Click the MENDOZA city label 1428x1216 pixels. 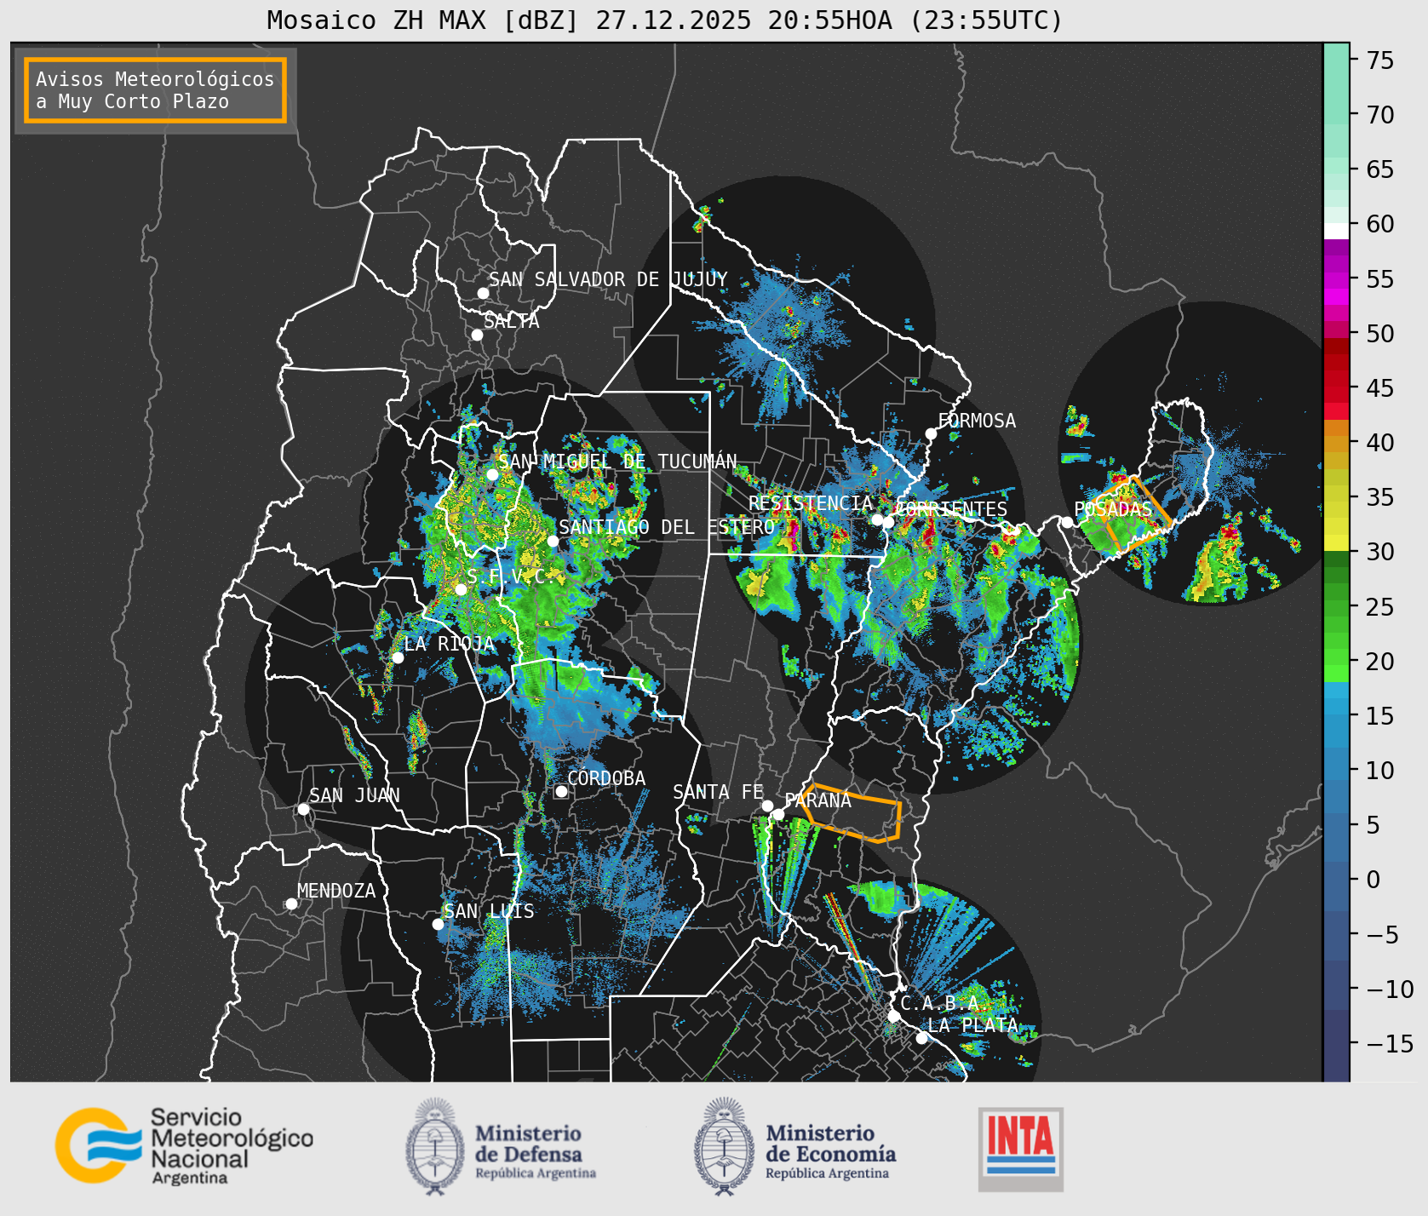(x=336, y=891)
